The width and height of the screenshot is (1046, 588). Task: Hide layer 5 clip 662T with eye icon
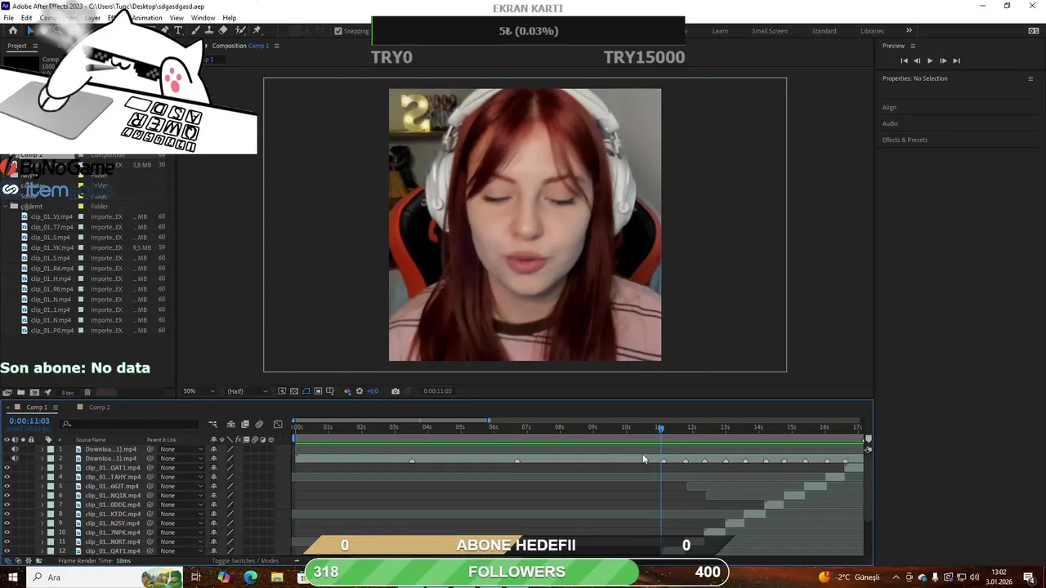7,486
